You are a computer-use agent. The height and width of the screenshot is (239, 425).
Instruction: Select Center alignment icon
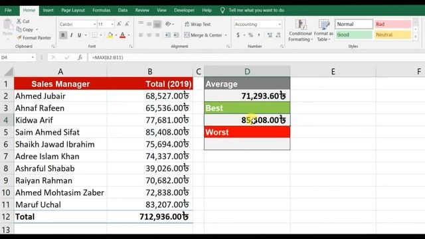click(x=149, y=35)
